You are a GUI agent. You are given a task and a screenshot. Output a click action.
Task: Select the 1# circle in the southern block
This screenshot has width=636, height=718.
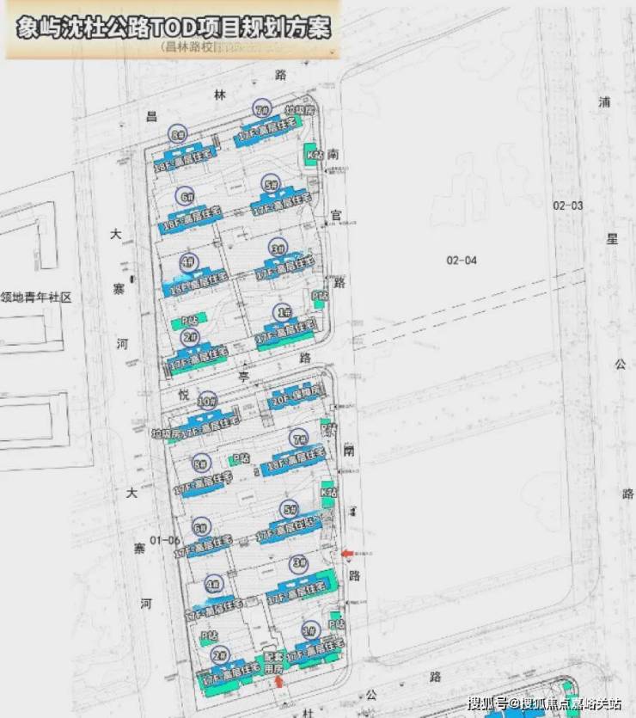(x=310, y=631)
